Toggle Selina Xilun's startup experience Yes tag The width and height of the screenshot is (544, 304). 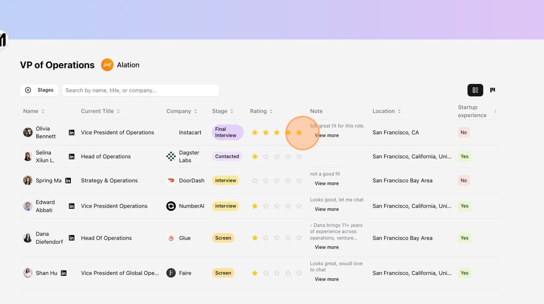464,156
